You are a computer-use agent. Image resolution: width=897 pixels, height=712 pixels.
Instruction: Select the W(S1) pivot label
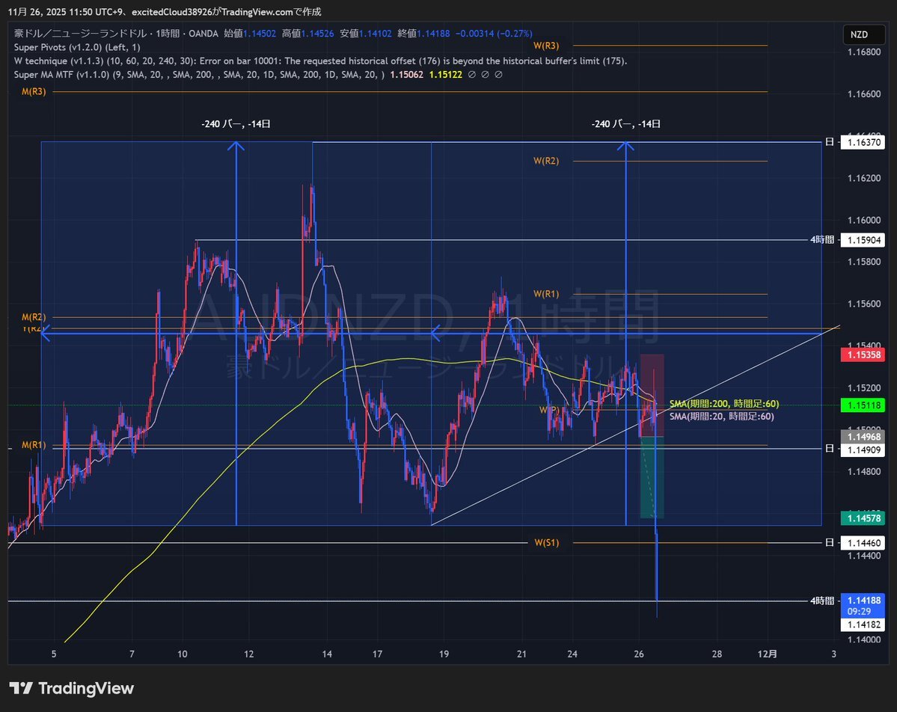pyautogui.click(x=546, y=542)
